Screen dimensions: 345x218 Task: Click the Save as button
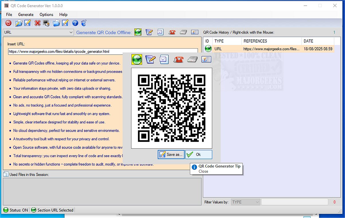click(x=171, y=155)
